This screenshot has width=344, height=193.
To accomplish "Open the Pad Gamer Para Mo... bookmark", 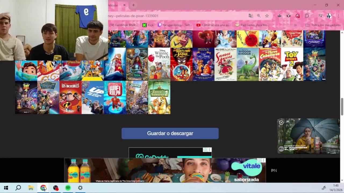I will pos(252,25).
